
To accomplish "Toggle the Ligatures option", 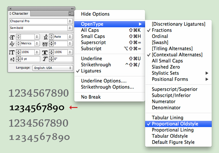I will [x=91, y=71].
